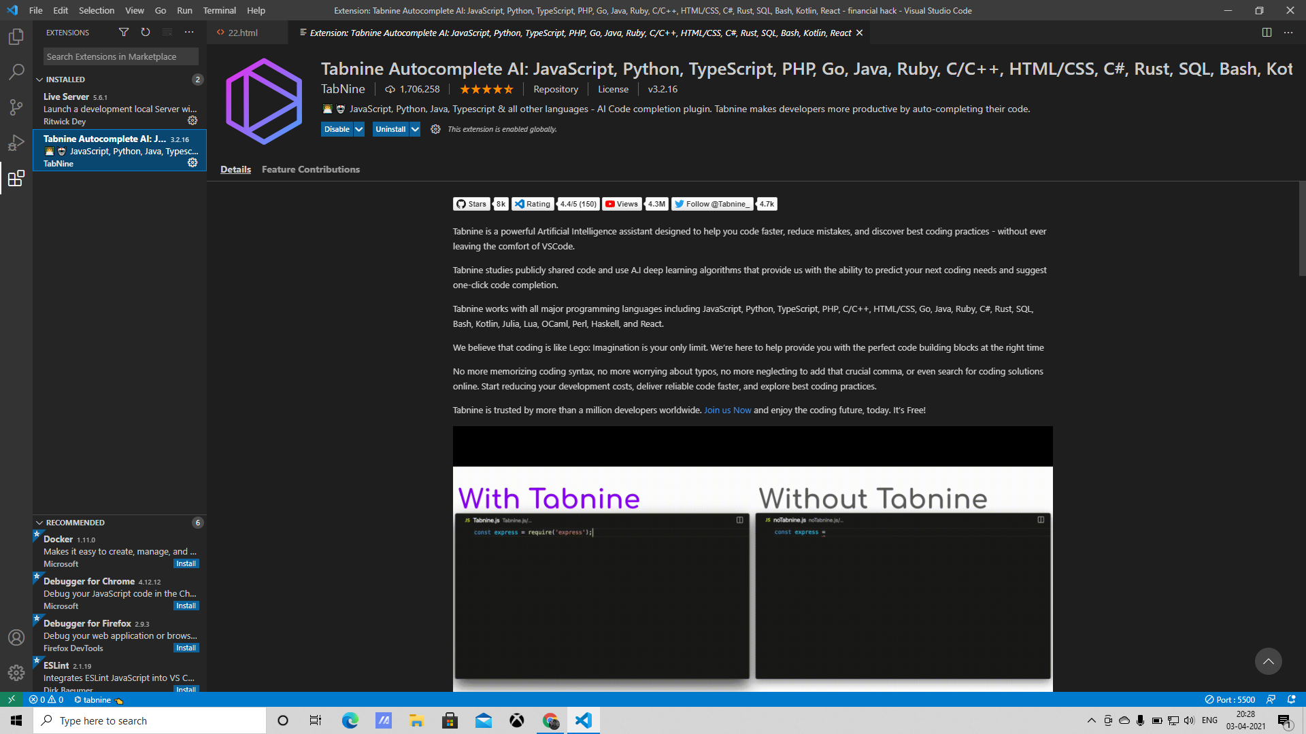Refresh the extensions list
Screen dimensions: 1306x734
145,32
